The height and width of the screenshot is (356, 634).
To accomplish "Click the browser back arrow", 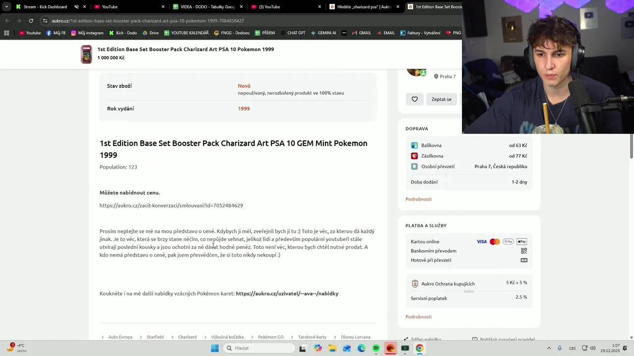I will tap(7, 21).
